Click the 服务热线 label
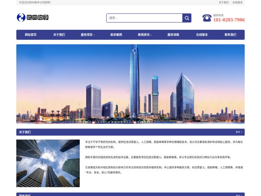Image resolution: width=261 pixels, height=196 pixels. (218, 15)
